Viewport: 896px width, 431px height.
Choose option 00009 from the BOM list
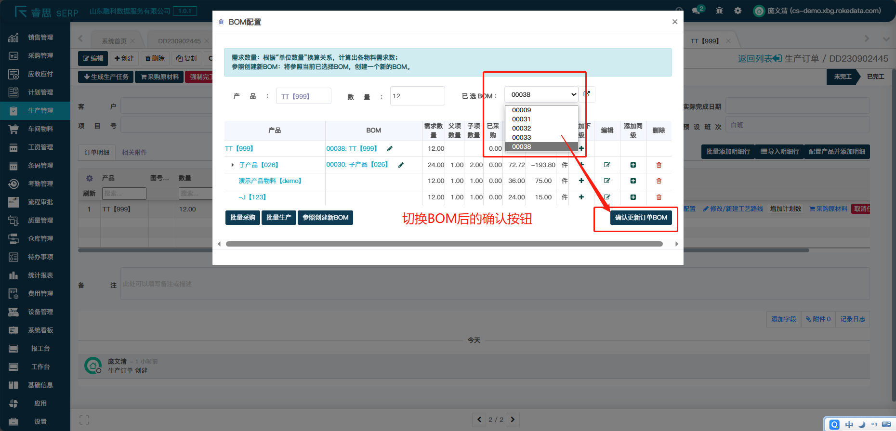point(522,110)
